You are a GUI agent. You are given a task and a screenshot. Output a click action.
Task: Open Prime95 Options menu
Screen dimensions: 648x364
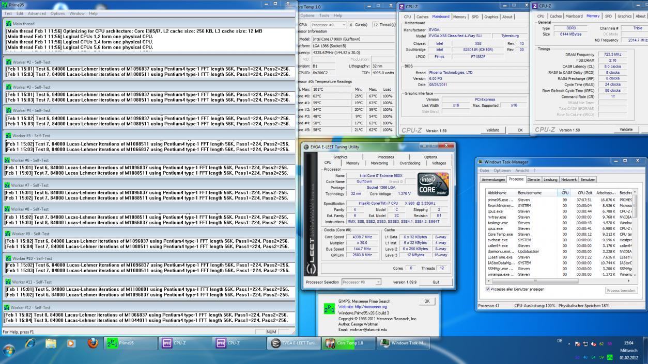point(58,13)
